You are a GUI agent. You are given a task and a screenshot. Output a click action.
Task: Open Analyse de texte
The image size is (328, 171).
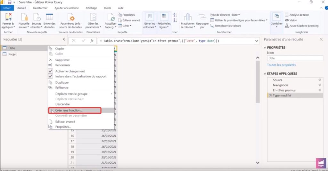297,15
